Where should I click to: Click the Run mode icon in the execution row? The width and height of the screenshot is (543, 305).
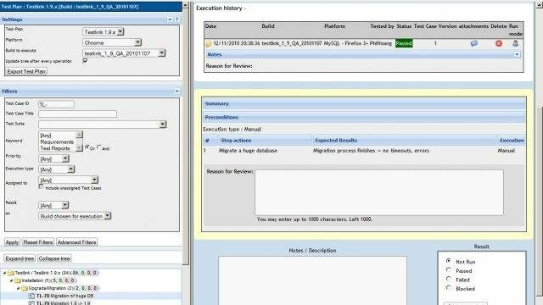[515, 43]
